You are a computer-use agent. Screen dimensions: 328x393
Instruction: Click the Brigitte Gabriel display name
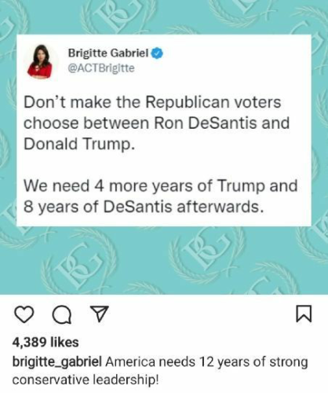coord(108,53)
